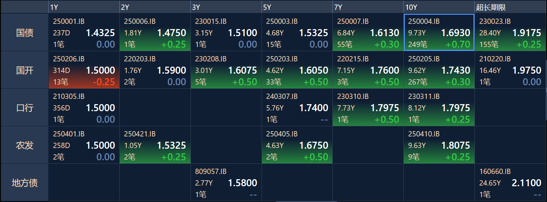This screenshot has width=547, height=202.
Task: Select the 地方债 row label
Action: click(x=25, y=183)
